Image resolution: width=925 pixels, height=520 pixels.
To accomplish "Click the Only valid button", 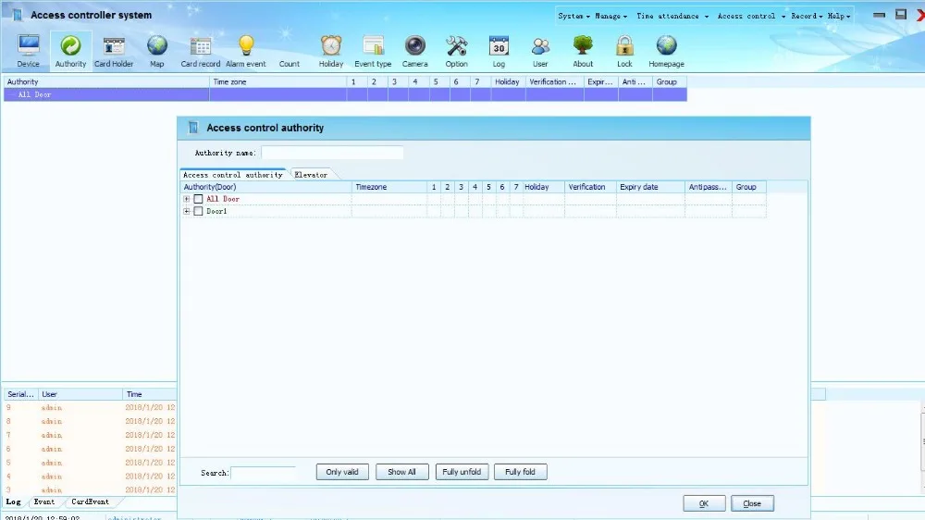I will pyautogui.click(x=342, y=472).
